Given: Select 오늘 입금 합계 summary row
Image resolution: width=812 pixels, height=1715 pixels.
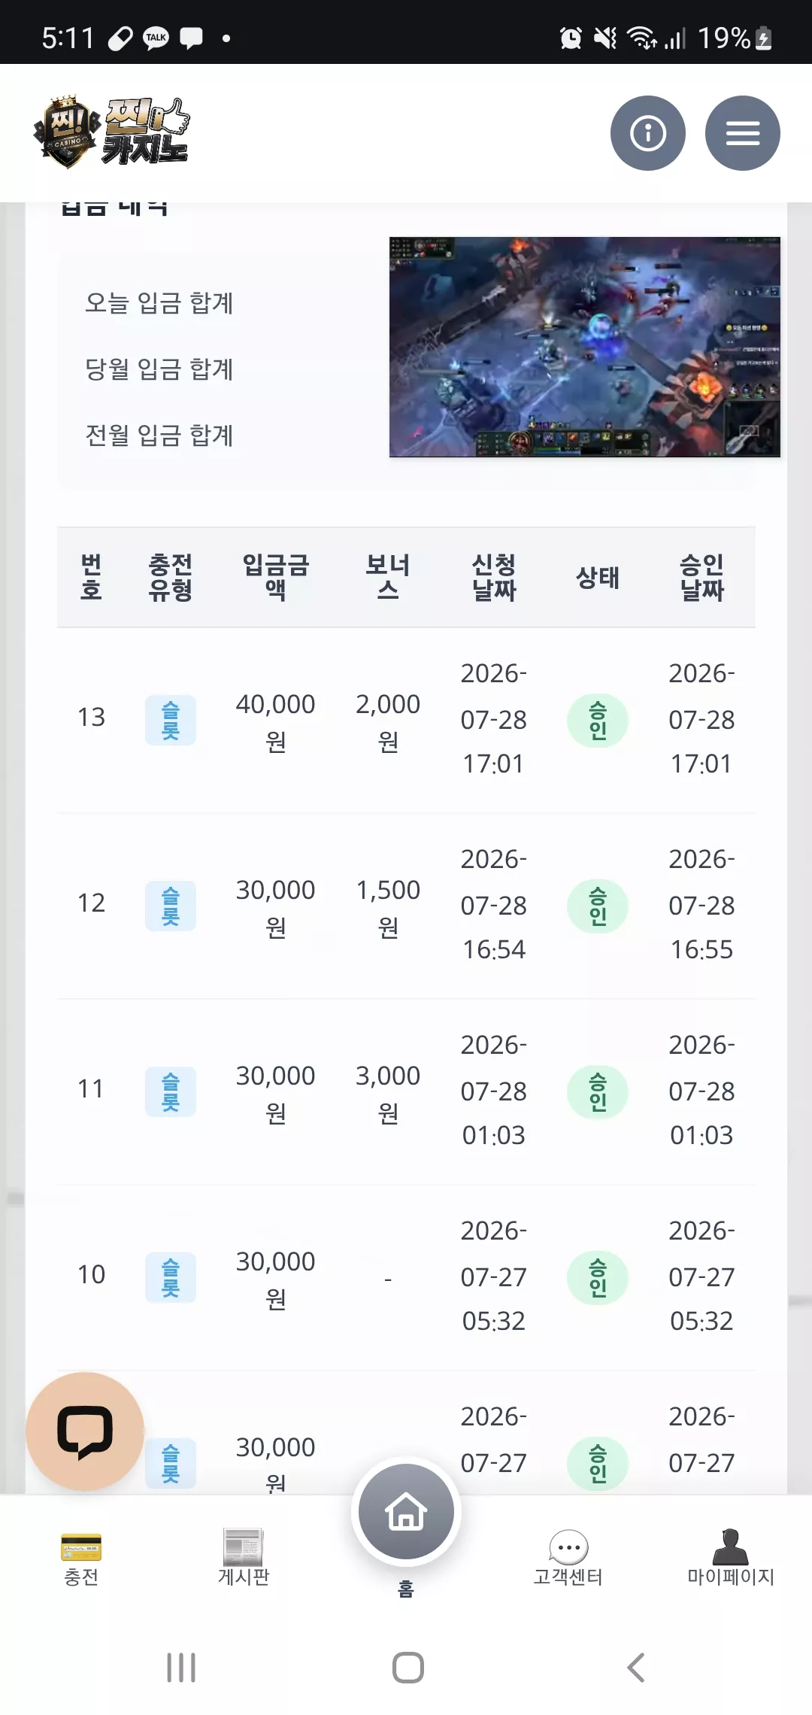Looking at the screenshot, I should [x=159, y=302].
